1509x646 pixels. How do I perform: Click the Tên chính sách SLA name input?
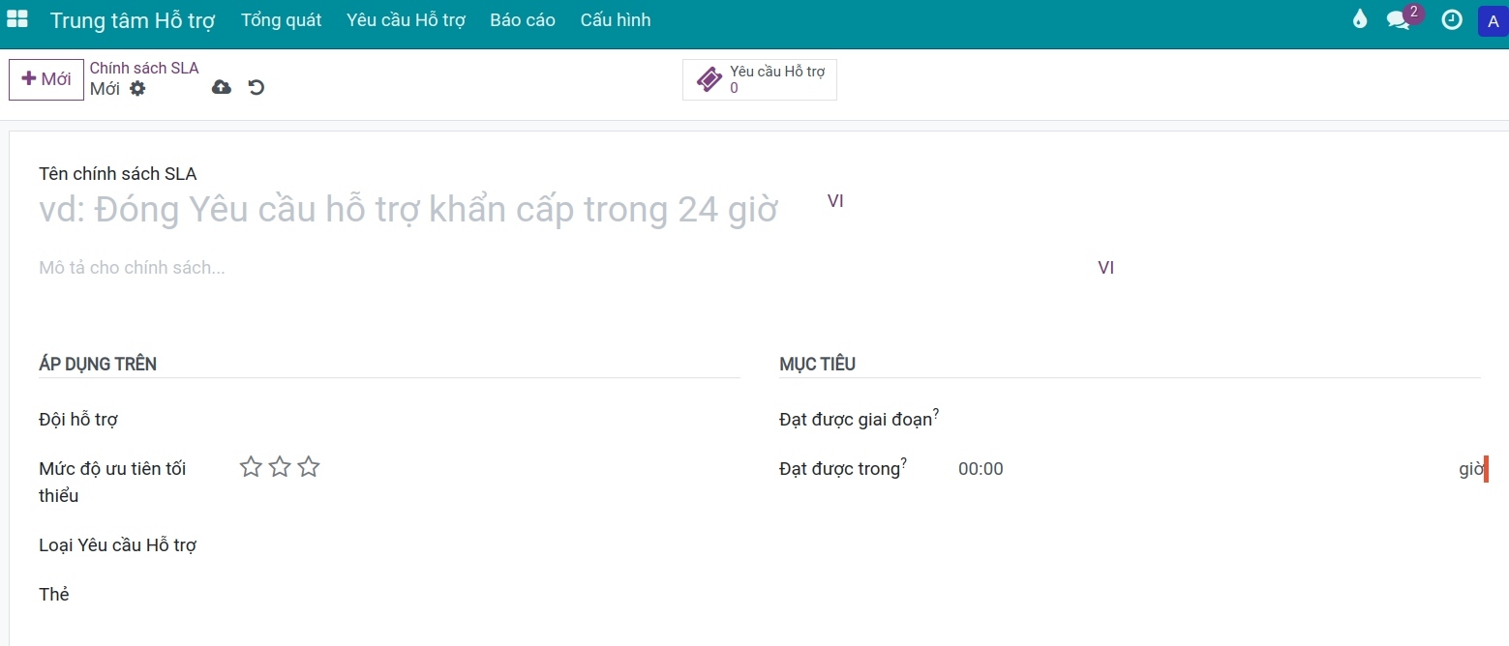tap(426, 209)
